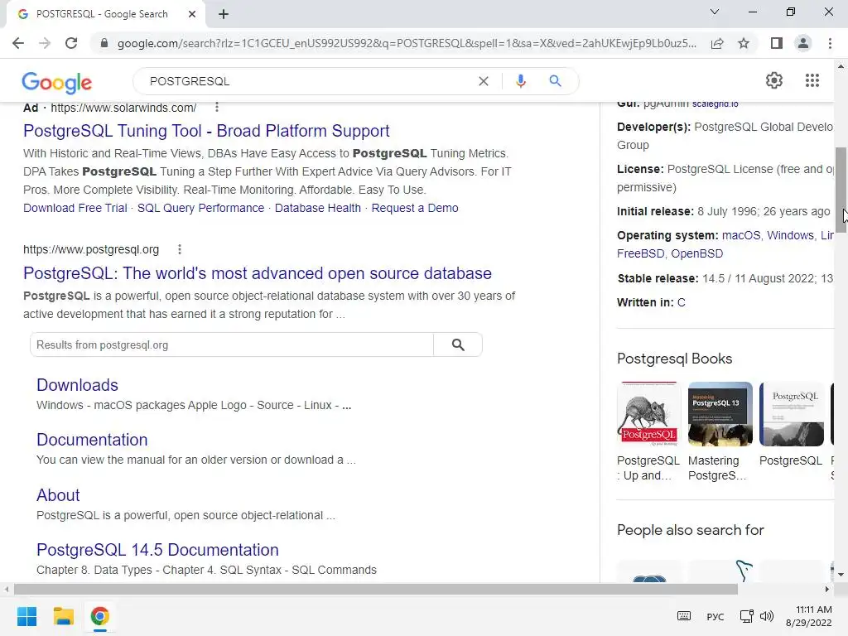Open the Documentation sitelink
Image resolution: width=848 pixels, height=636 pixels.
pos(92,440)
